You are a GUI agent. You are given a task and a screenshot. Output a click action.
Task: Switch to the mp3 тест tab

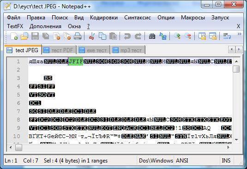pyautogui.click(x=128, y=50)
